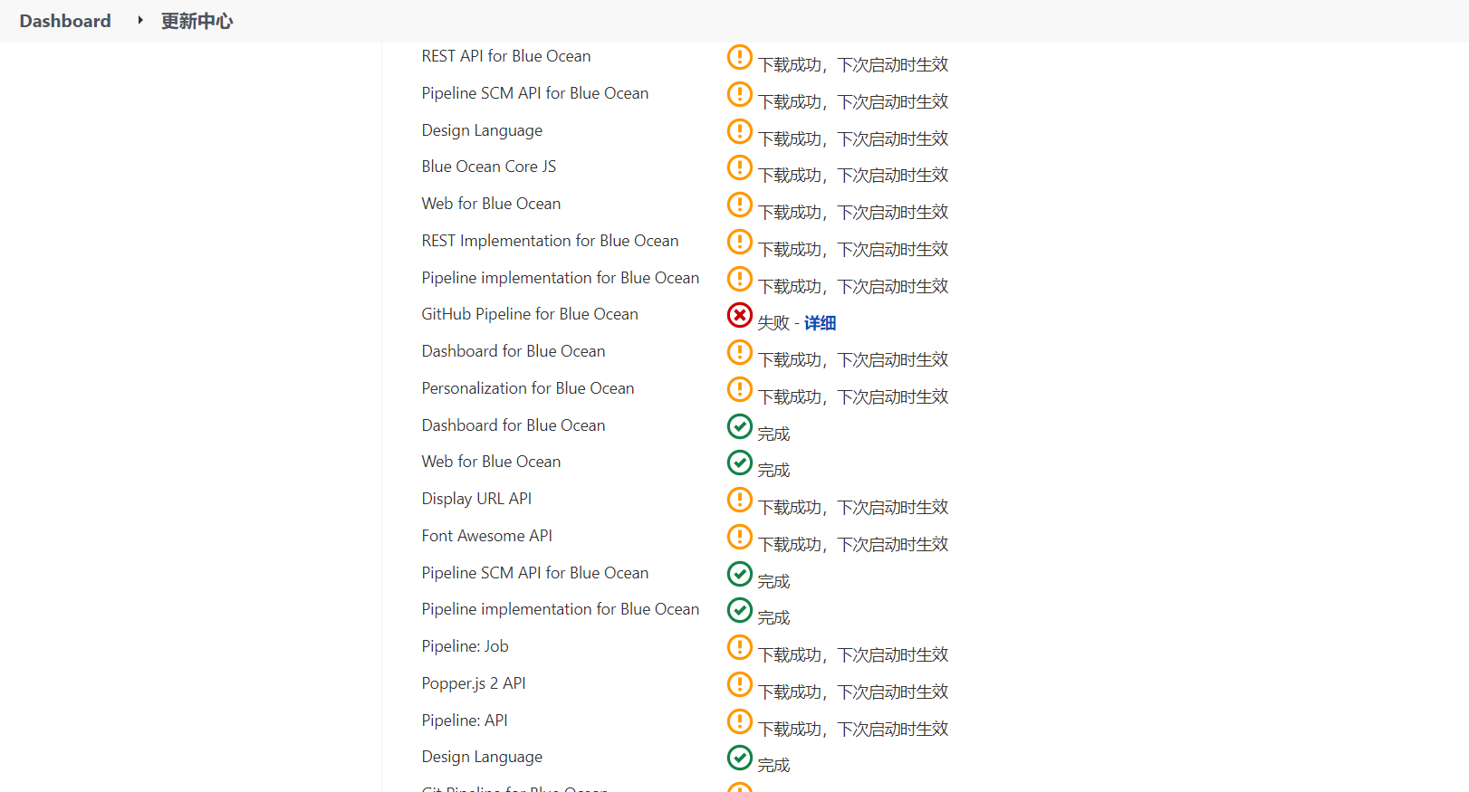
Task: Open the 详细 link for the failed plugin
Action: [x=820, y=323]
